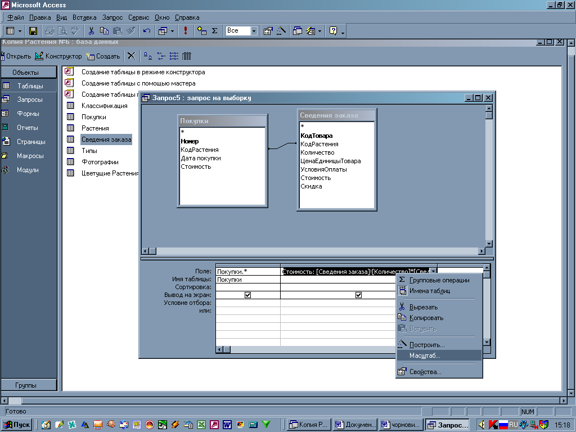Image resolution: width=576 pixels, height=432 pixels.
Task: Uncheck Вывод на экран for Стоимость column
Action: [x=358, y=295]
